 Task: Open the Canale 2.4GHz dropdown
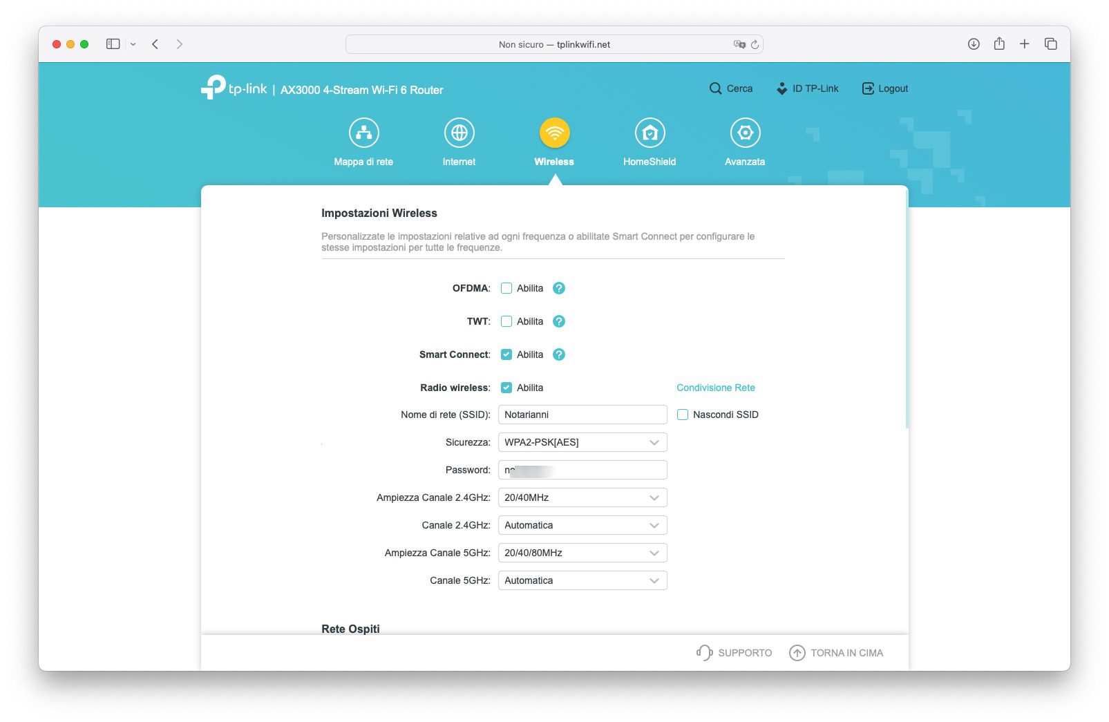coord(582,525)
